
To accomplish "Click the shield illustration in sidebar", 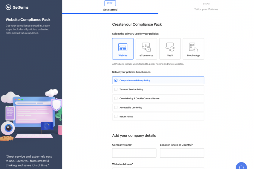I will click(56, 105).
